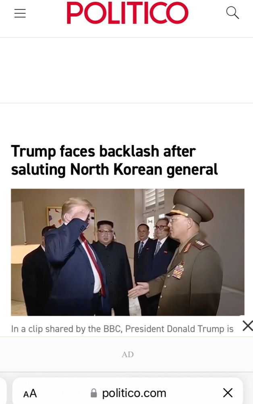The image size is (253, 404).
Task: Click the search magnifying glass icon
Action: pos(232,13)
